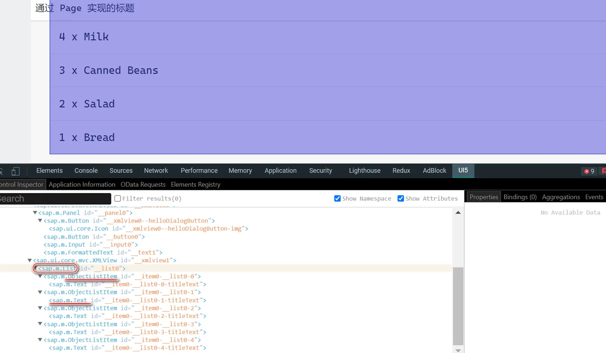This screenshot has height=353, width=606.
Task: Select the Properties panel tab
Action: [x=484, y=197]
